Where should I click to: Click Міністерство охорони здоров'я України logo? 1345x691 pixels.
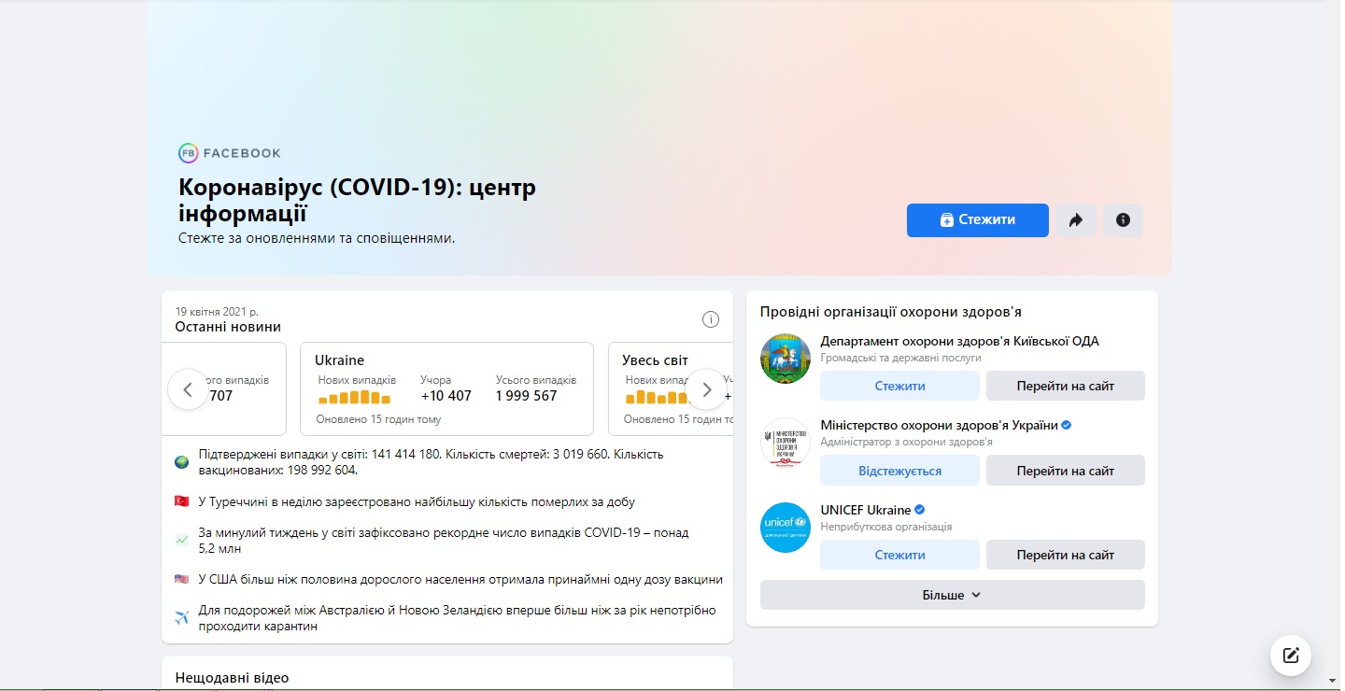coord(785,443)
